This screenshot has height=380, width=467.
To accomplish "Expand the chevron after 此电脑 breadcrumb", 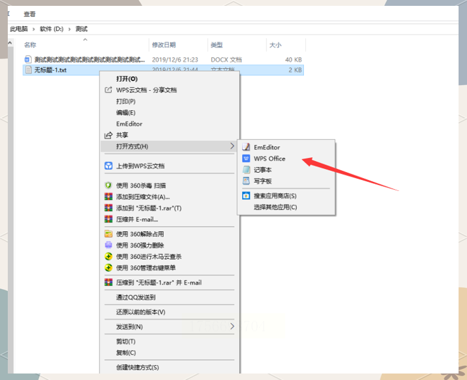I will 34,29.
